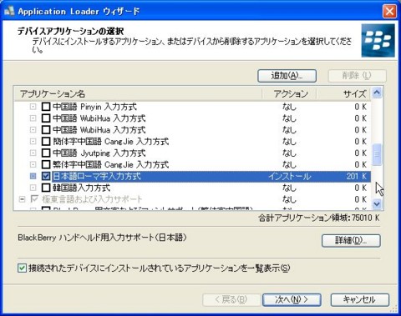Cancel the wizard with キャンセル button
Screen dimensions: 401x316
360,300
